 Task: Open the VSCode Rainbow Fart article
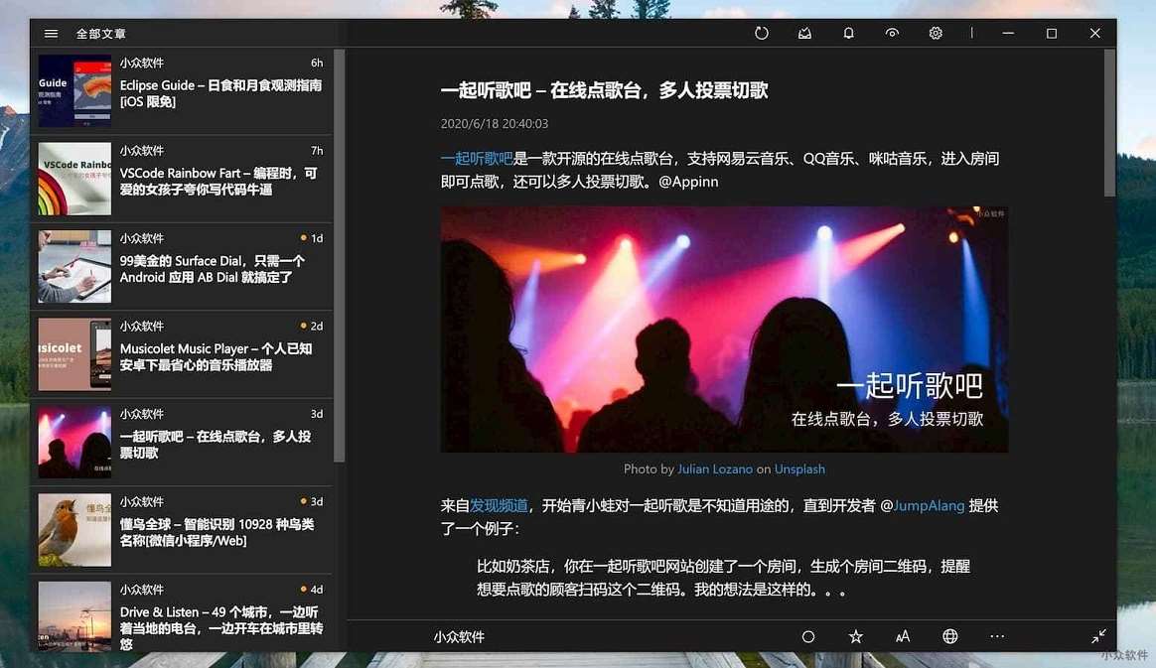[x=182, y=179]
